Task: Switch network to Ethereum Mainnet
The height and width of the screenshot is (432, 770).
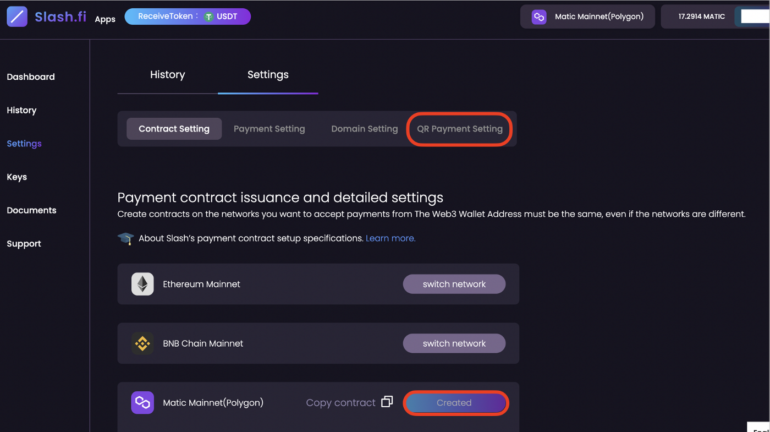Action: [454, 284]
